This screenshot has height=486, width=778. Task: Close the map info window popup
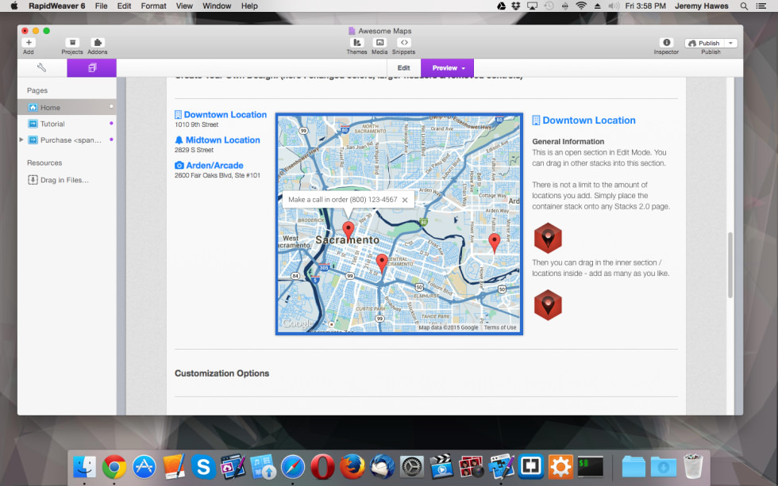(405, 200)
